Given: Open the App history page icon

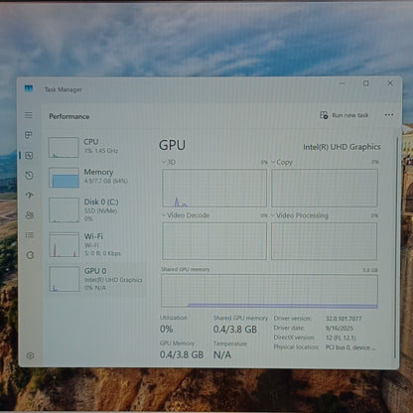Looking at the screenshot, I should point(29,175).
